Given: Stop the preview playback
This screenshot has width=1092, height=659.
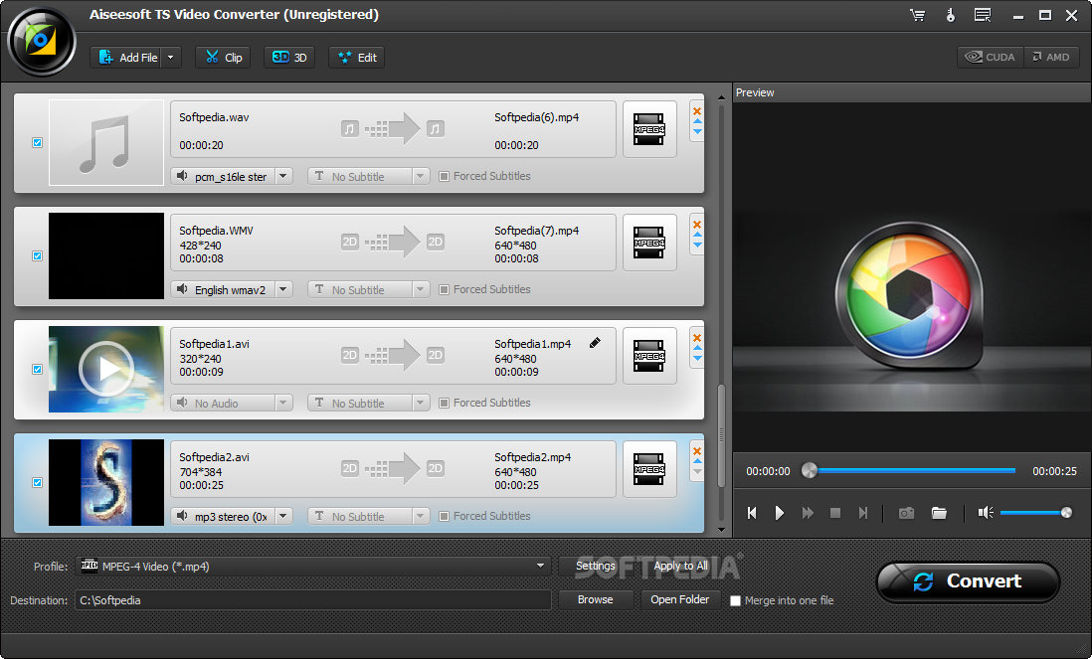Looking at the screenshot, I should (x=835, y=513).
